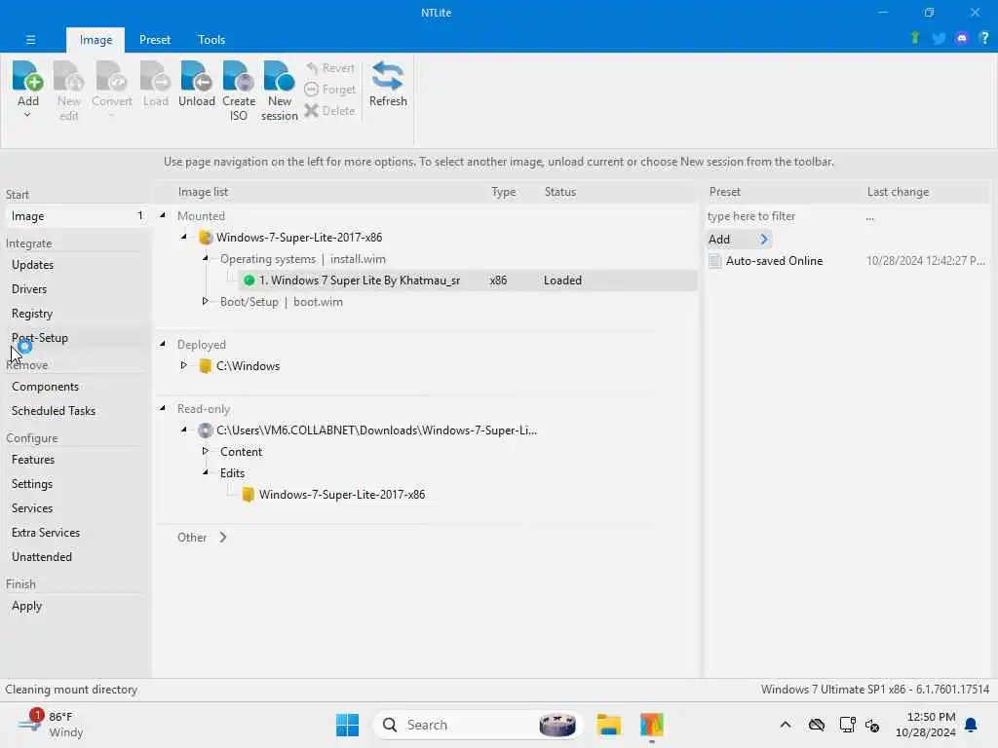Show hidden tray icons chevron

coord(786,725)
